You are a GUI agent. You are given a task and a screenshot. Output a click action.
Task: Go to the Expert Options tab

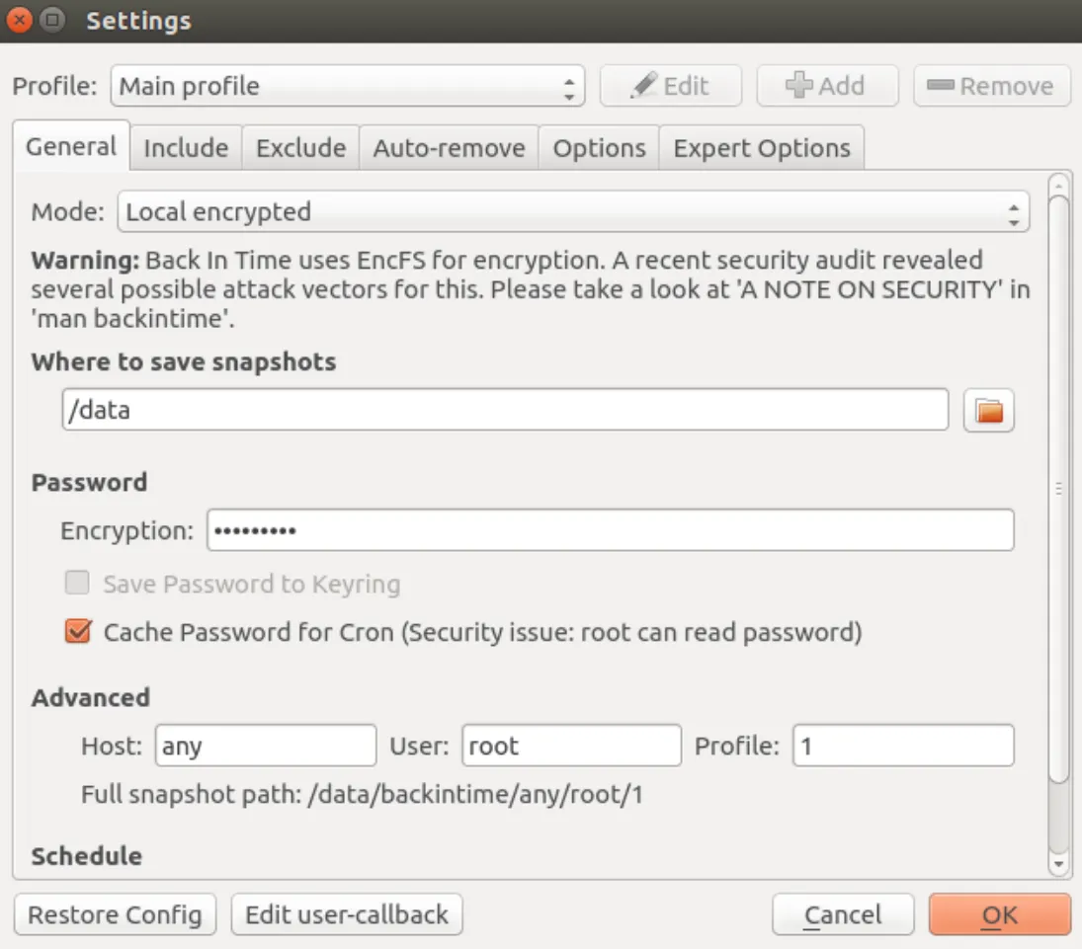tap(761, 148)
